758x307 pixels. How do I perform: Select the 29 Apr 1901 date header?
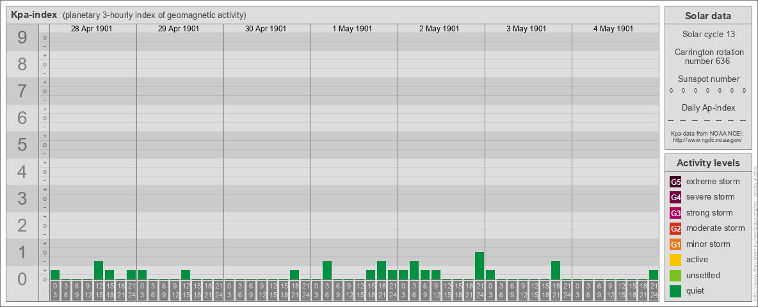tap(179, 29)
